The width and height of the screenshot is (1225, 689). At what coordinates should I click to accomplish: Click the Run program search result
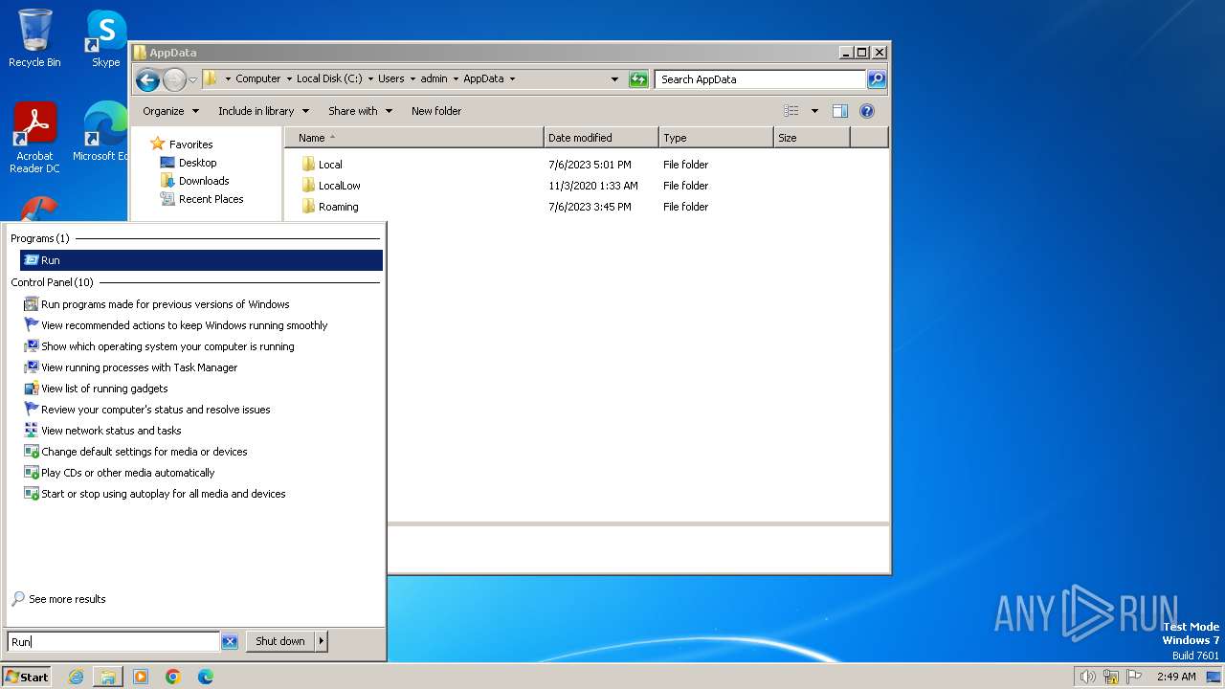pyautogui.click(x=201, y=260)
